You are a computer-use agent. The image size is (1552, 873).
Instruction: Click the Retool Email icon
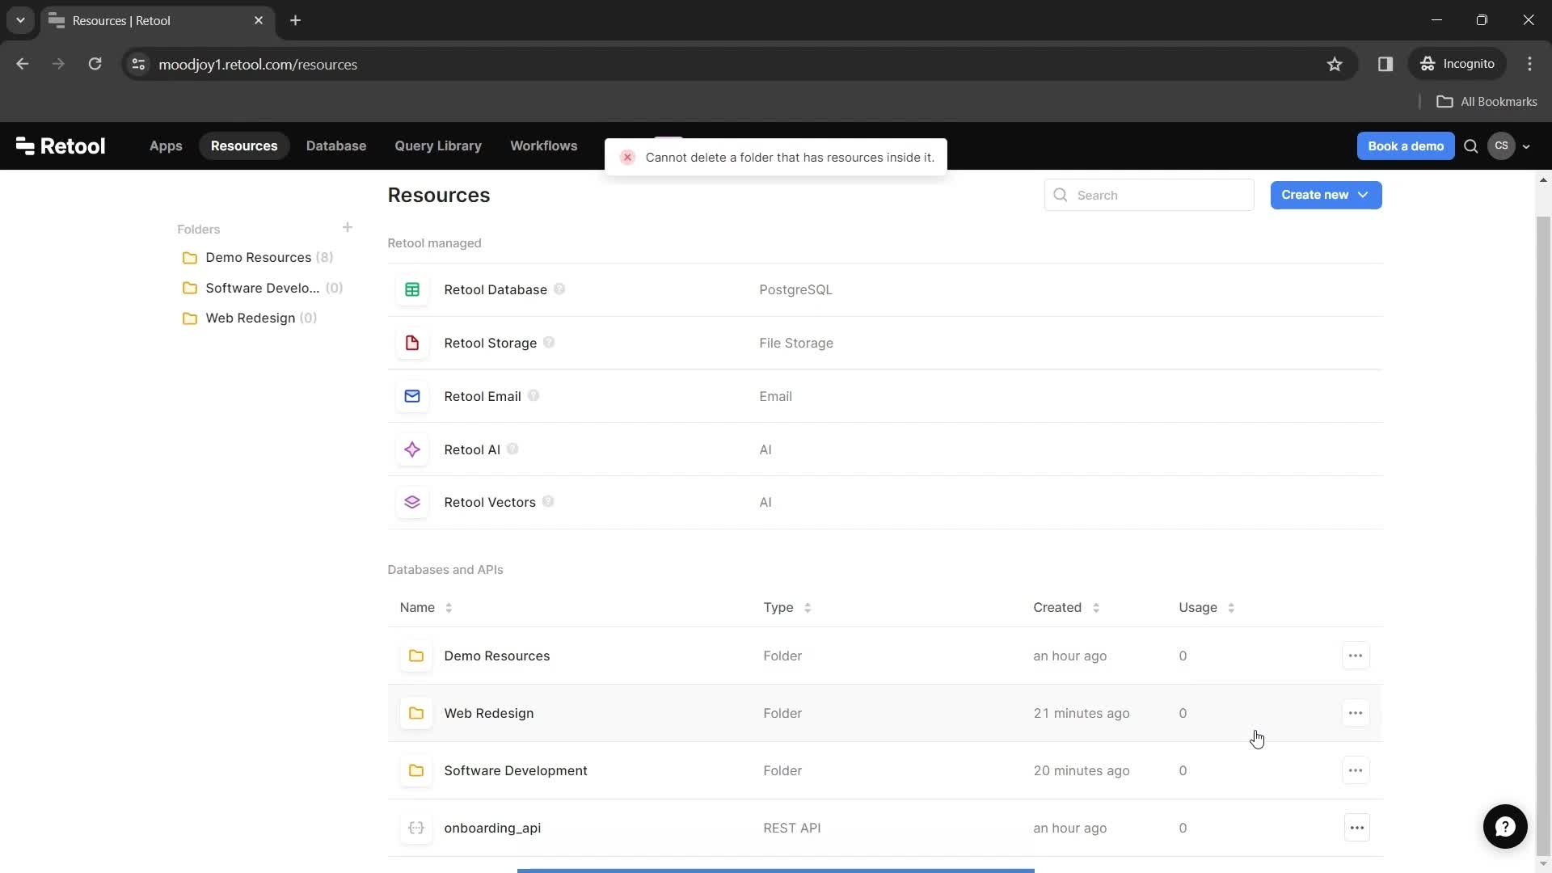(x=412, y=395)
